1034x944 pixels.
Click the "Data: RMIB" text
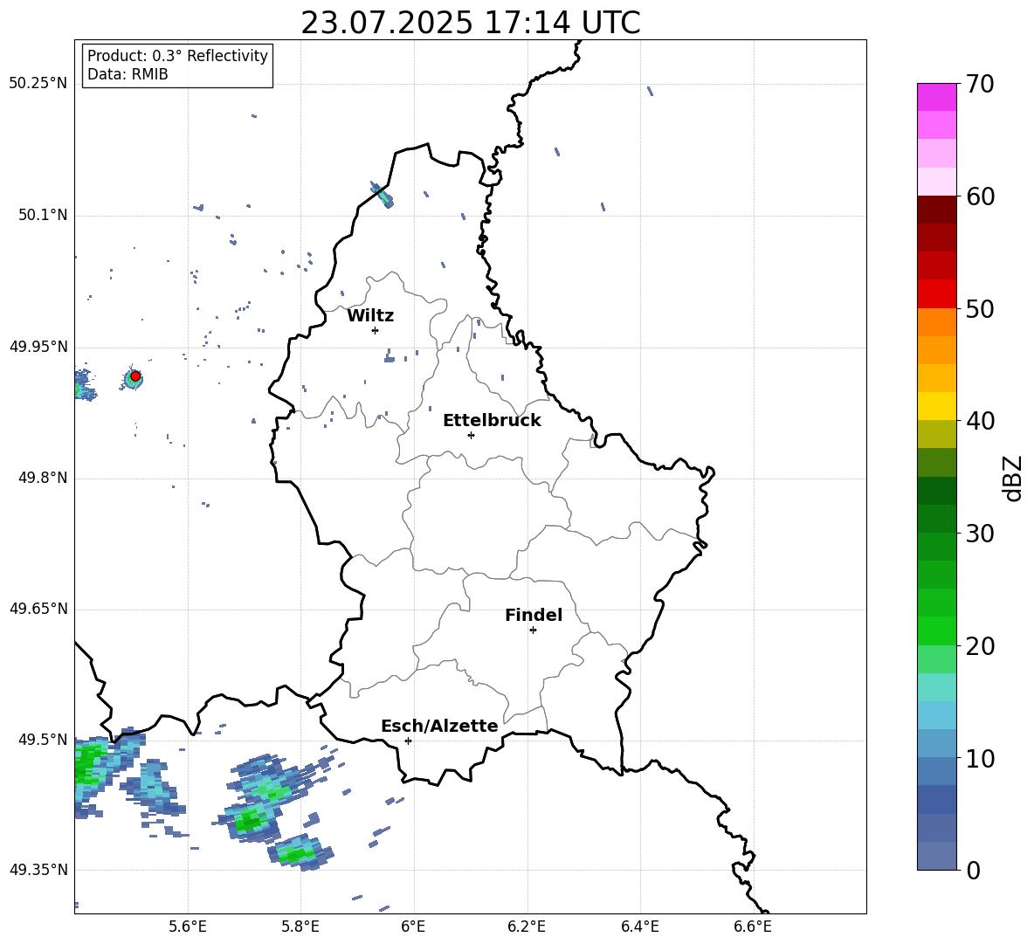tap(128, 74)
